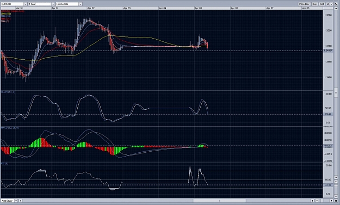
Task: Click the 1 hour timeframe field
Action: click(x=40, y=4)
